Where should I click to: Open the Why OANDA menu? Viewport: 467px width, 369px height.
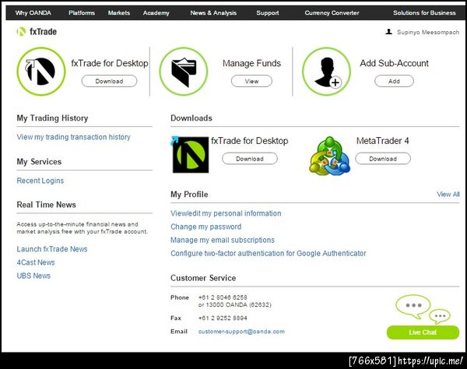point(33,12)
